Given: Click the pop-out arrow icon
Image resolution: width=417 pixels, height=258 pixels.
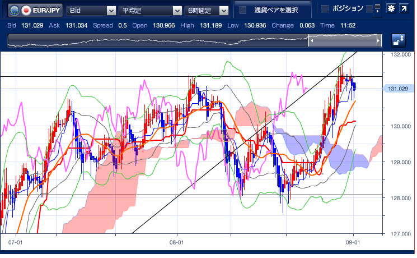Looking at the screenshot, I should 404,8.
